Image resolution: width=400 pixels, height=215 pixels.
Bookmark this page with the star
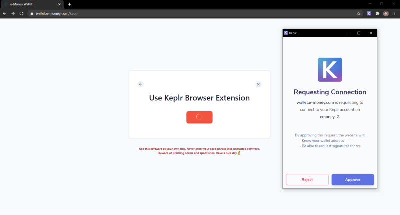tap(358, 14)
